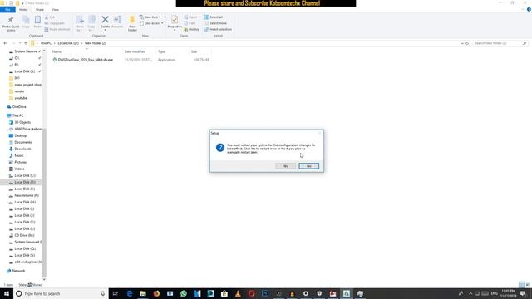Click Select all in ribbon
The image size is (532, 299).
pos(214,17)
